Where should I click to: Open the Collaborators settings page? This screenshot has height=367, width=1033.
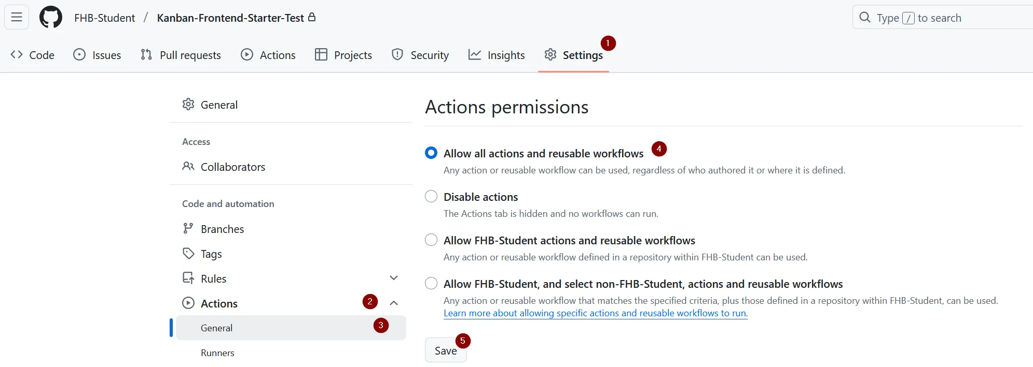[232, 166]
